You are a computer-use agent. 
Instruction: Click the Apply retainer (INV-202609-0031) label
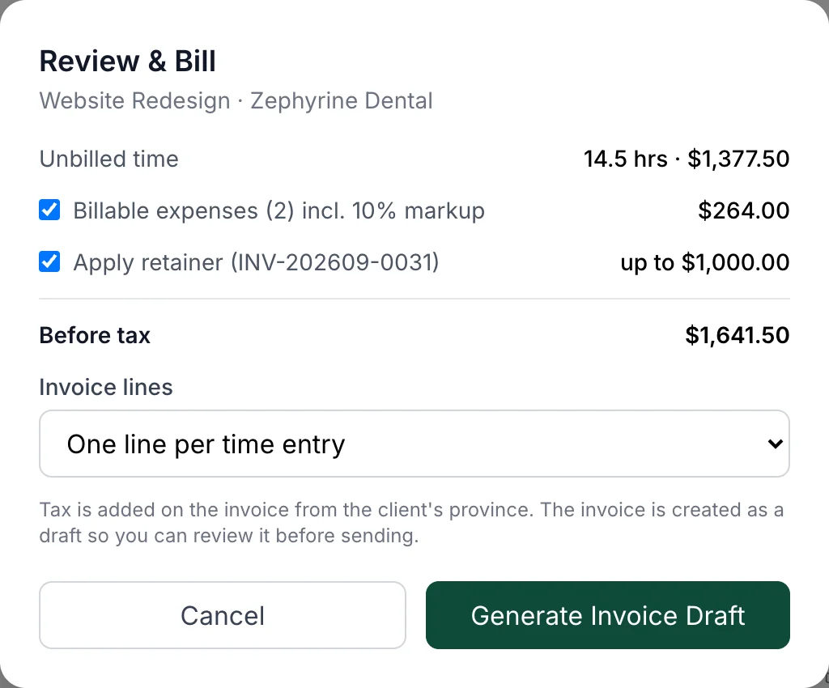click(x=256, y=262)
